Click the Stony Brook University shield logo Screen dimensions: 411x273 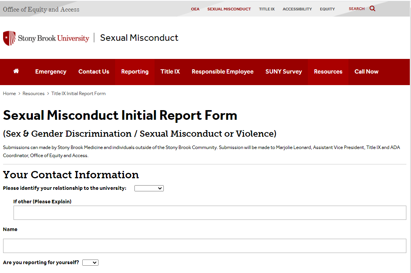click(9, 38)
